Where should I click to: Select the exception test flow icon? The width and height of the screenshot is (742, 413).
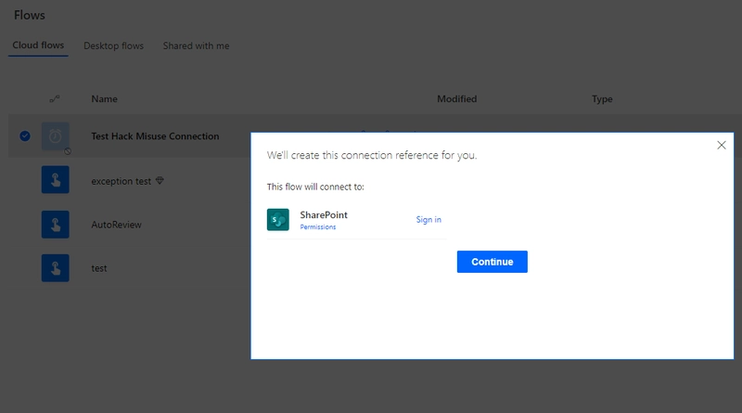coord(56,181)
